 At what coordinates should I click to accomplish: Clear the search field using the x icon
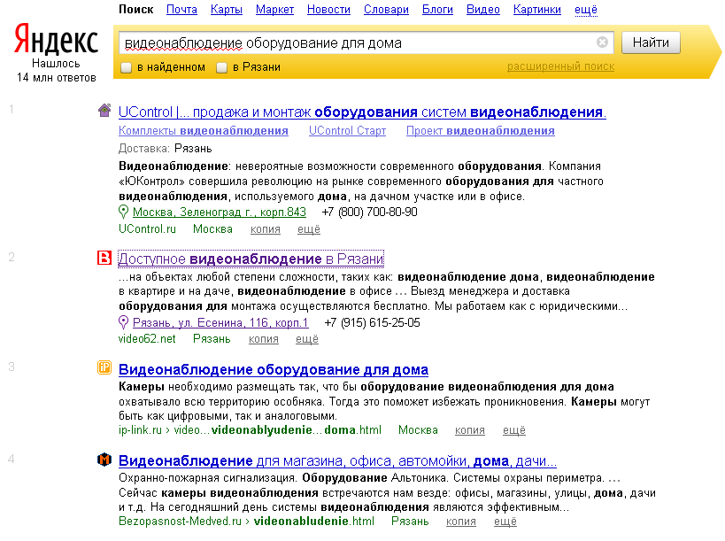pos(601,42)
